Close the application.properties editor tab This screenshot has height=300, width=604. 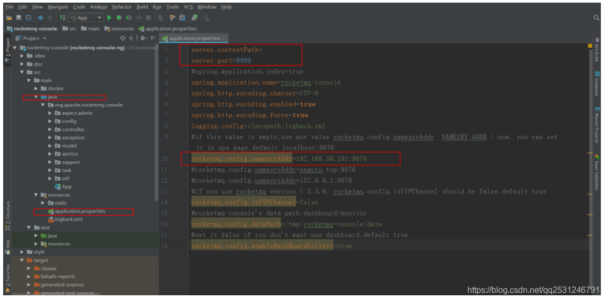[x=224, y=38]
